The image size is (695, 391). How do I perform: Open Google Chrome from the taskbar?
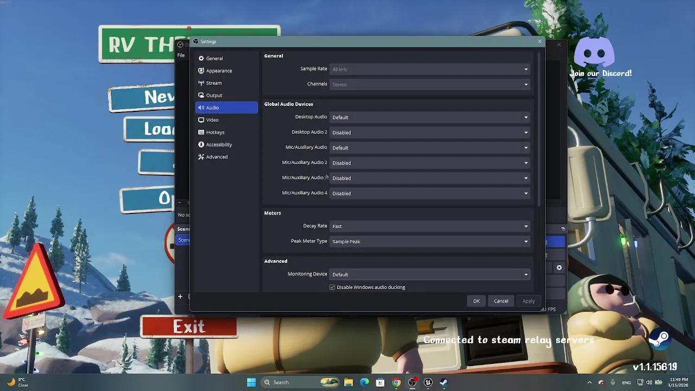pyautogui.click(x=396, y=382)
